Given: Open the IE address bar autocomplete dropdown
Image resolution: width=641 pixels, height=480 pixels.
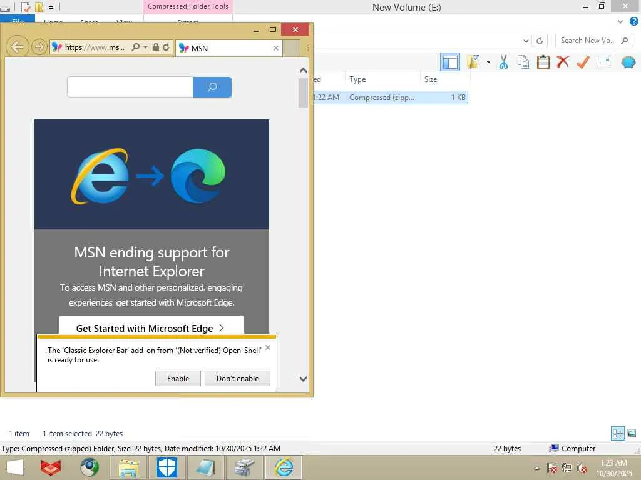Looking at the screenshot, I should click(145, 47).
